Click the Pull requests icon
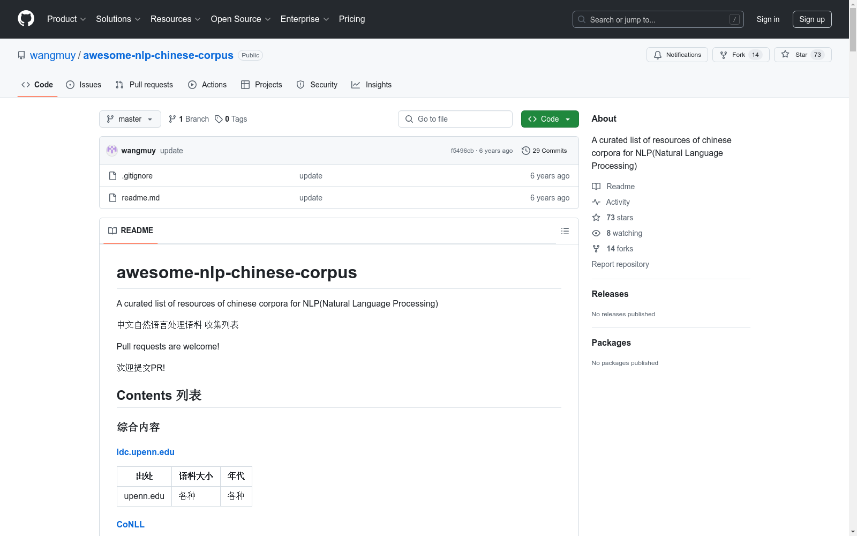Screen dimensions: 857x536 click(x=119, y=85)
